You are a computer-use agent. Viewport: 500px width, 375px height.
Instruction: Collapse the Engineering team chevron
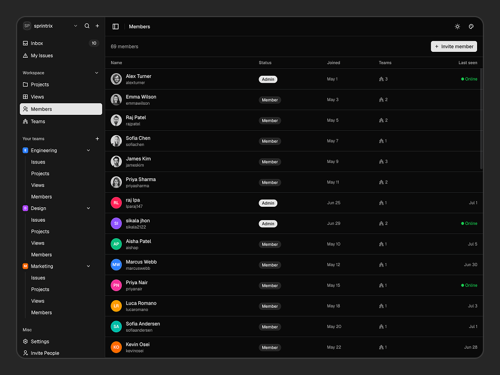(88, 151)
